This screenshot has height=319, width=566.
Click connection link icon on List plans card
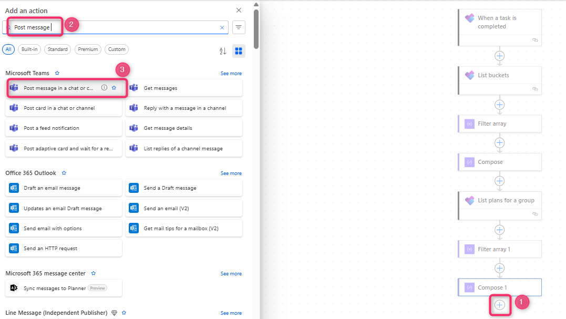[x=535, y=214]
